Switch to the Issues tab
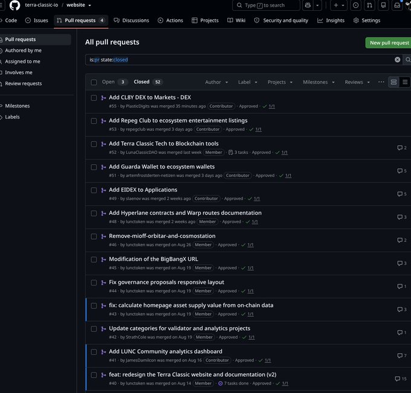 pos(37,21)
